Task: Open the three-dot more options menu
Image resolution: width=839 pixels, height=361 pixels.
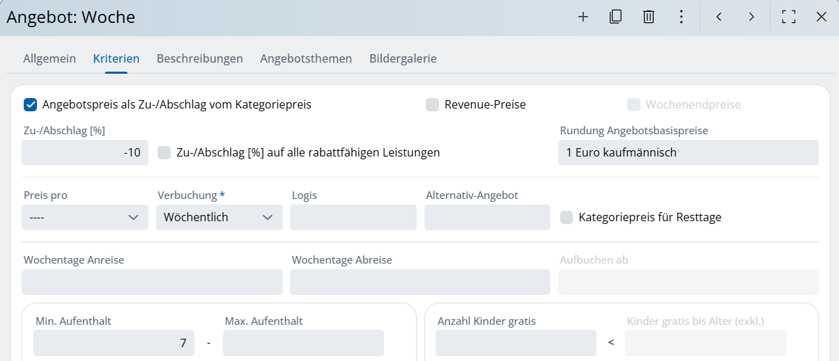Action: point(682,17)
